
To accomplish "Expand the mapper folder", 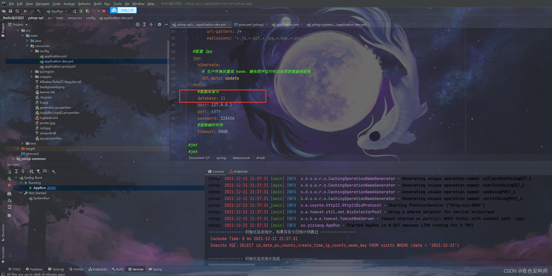I will click(32, 77).
